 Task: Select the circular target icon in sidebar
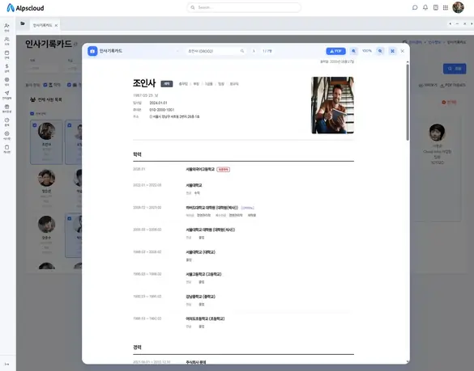6,81
